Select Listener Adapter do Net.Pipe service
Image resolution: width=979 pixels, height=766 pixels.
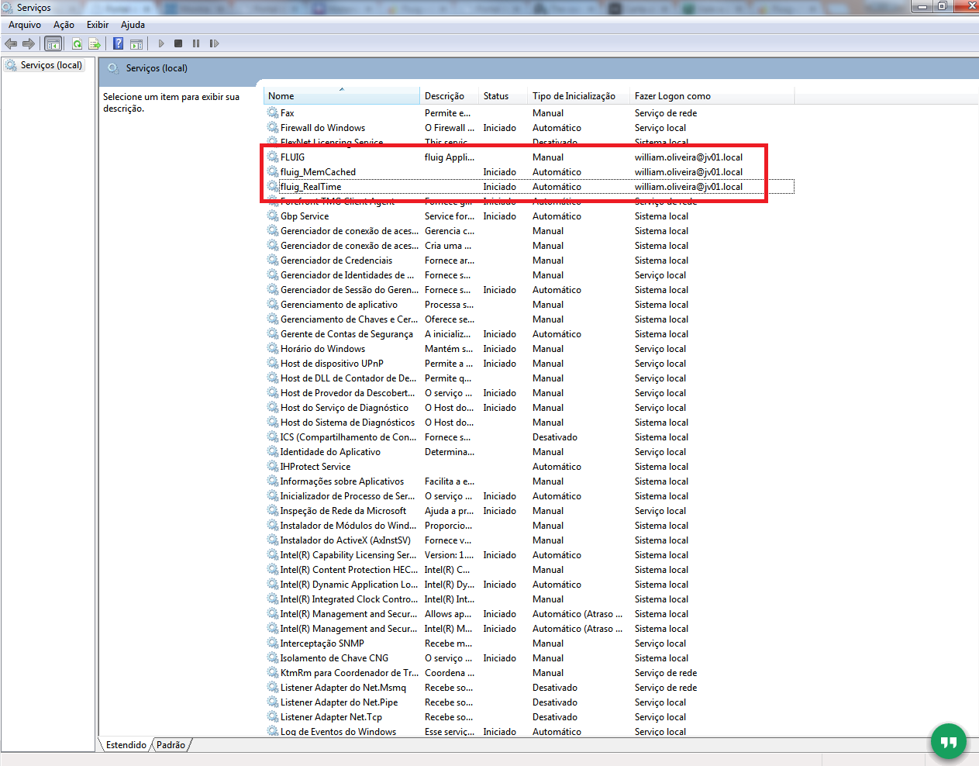pyautogui.click(x=339, y=702)
